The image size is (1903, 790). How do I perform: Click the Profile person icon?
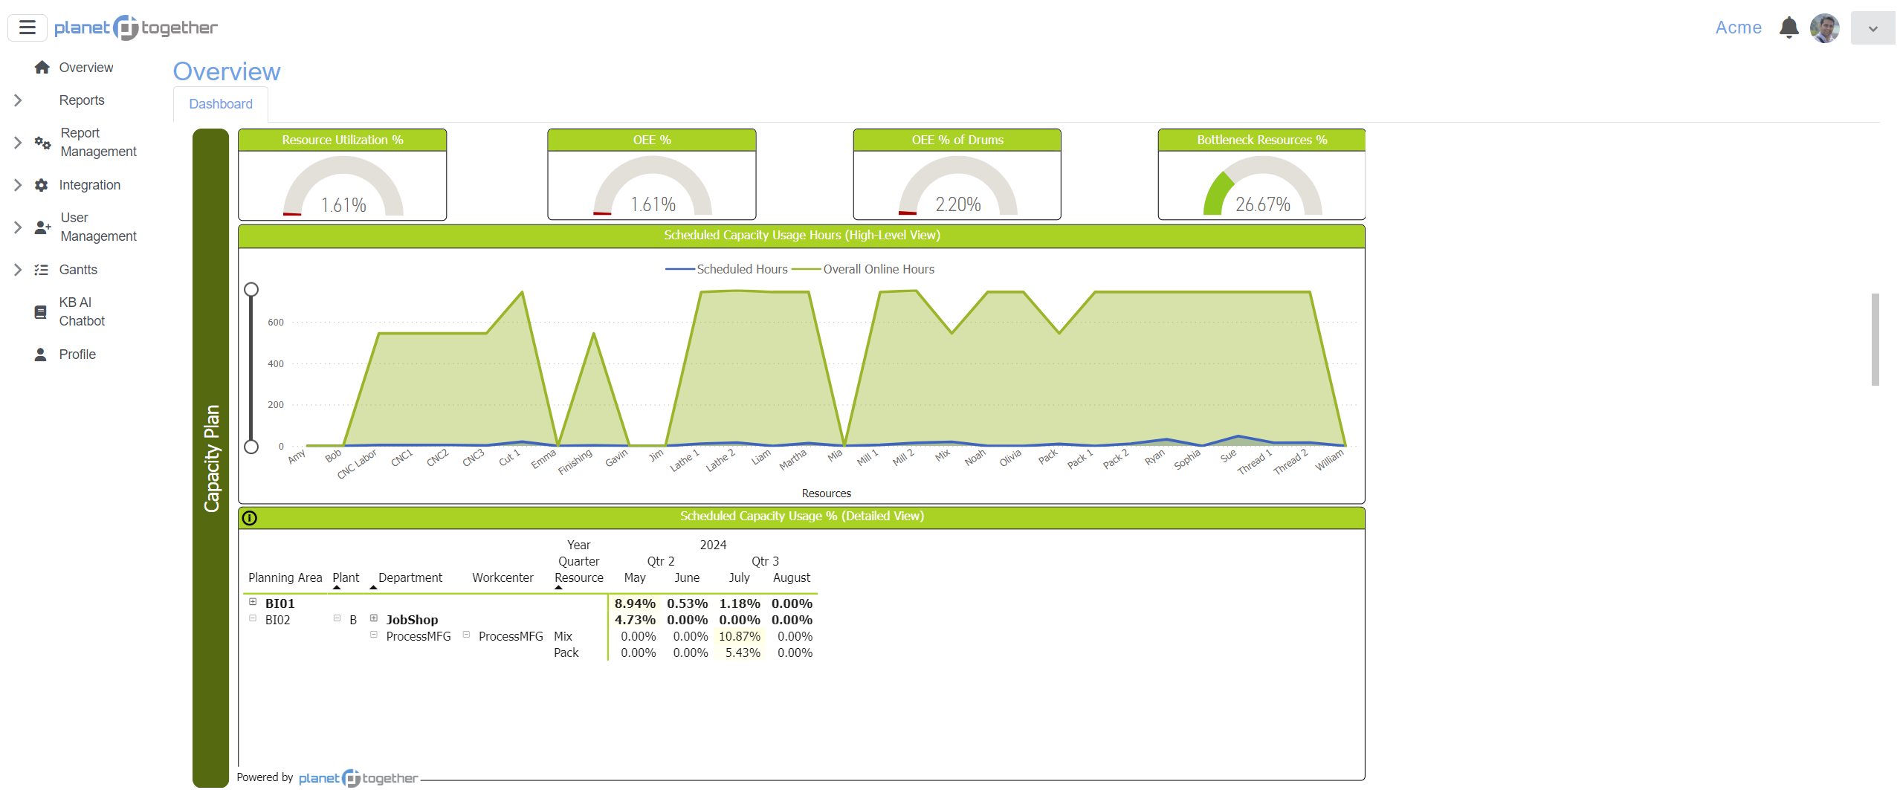coord(41,354)
